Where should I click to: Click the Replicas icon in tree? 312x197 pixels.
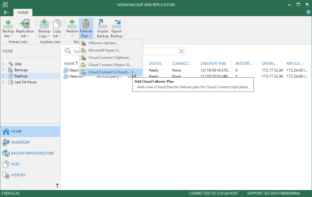tap(11, 76)
